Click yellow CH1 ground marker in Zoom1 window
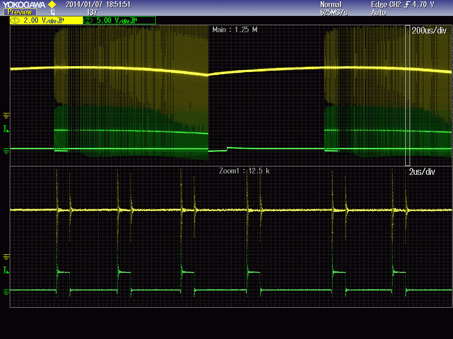Screen dimensions: 453x339 pos(6,257)
